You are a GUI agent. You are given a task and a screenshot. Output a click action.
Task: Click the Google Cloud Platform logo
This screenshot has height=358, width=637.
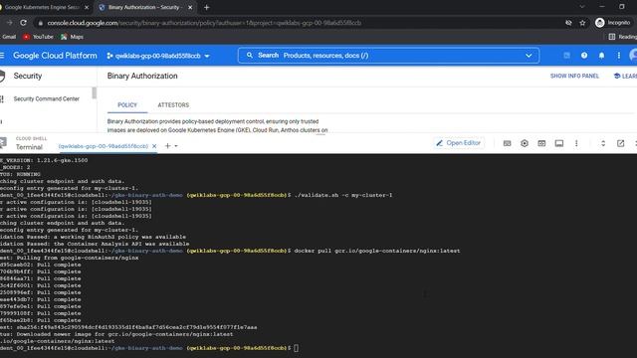point(55,56)
